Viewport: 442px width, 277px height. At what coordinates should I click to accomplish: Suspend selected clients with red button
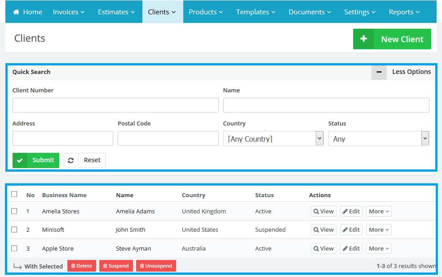click(x=116, y=266)
